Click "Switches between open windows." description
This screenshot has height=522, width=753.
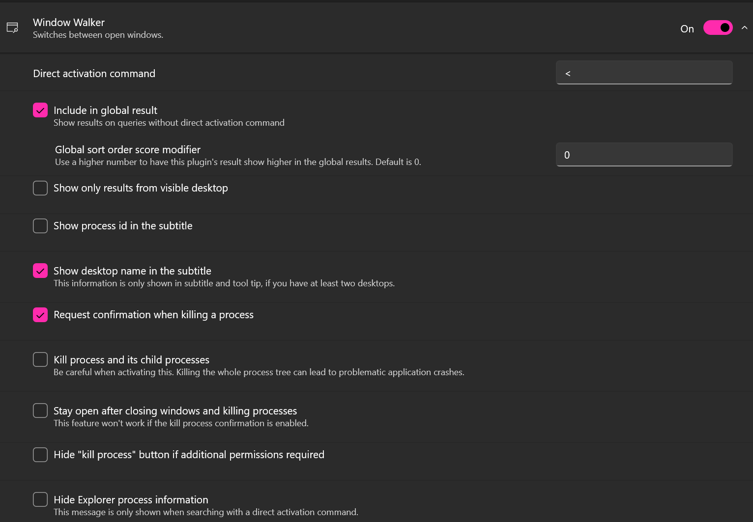click(x=98, y=35)
